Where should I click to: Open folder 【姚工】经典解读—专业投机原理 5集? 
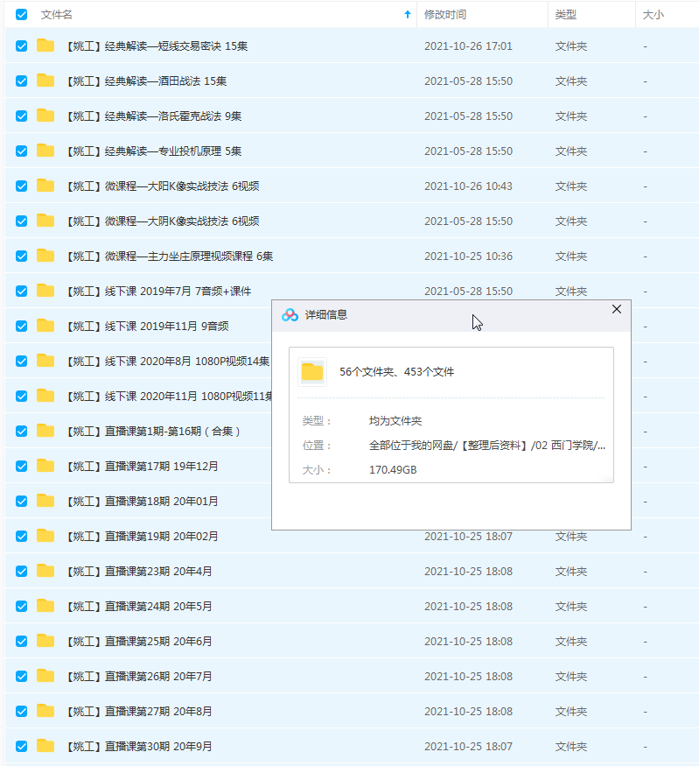point(154,151)
